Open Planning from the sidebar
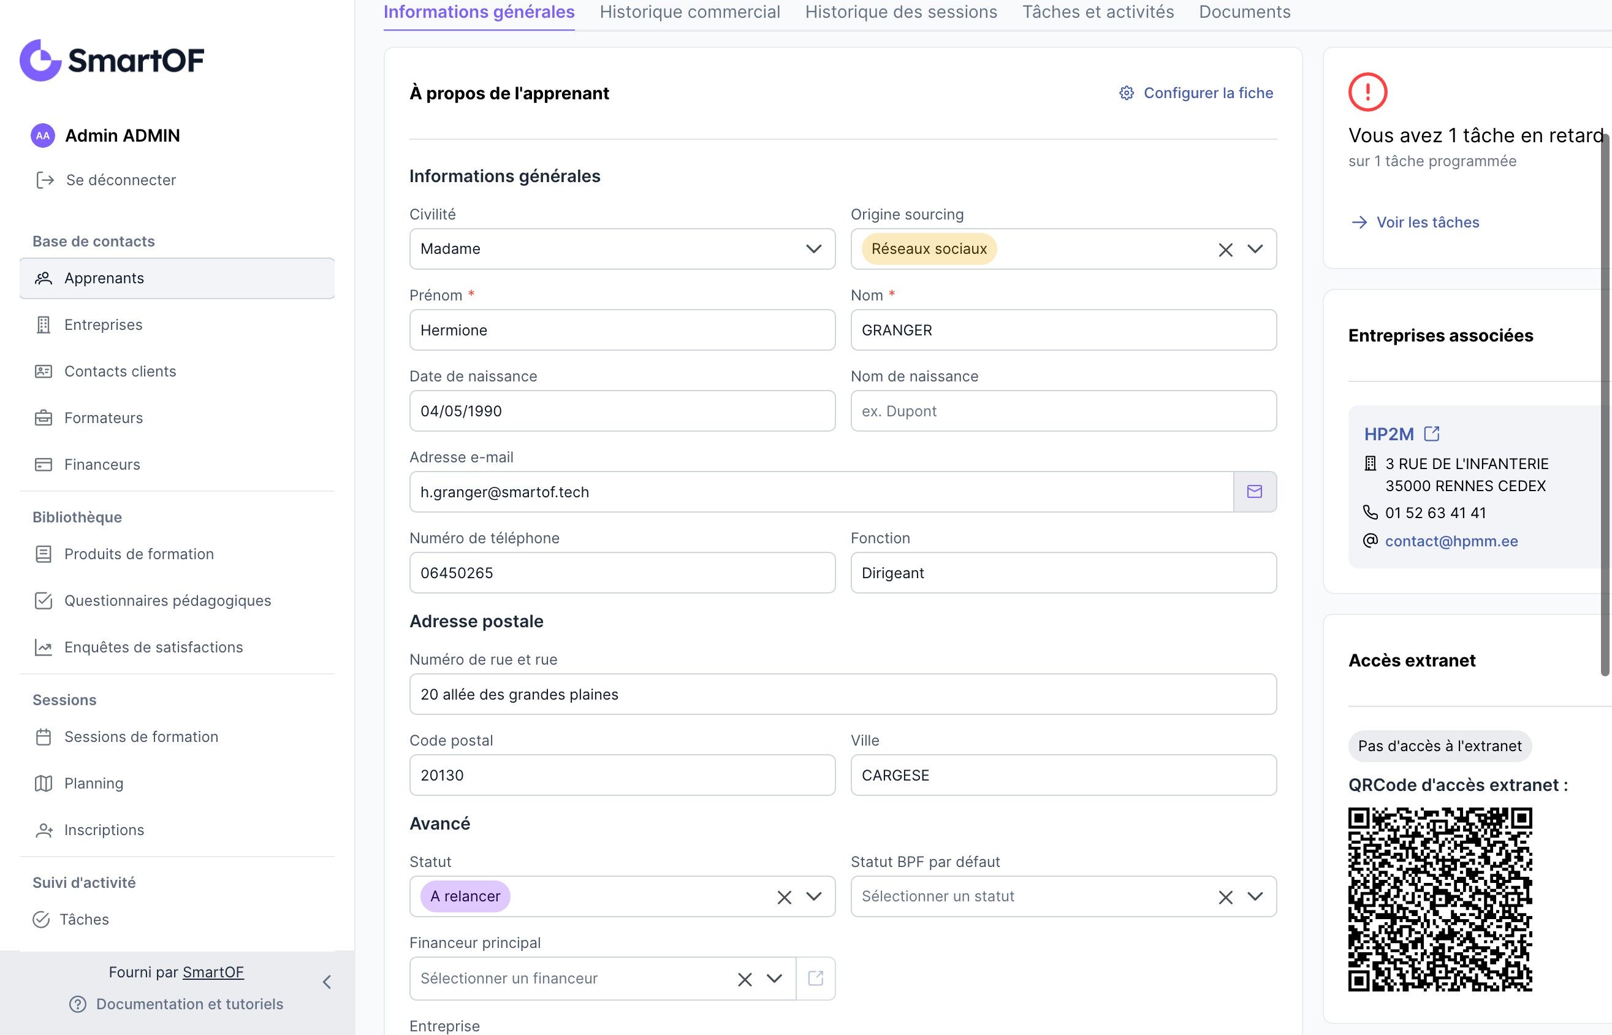The width and height of the screenshot is (1612, 1035). [x=93, y=784]
